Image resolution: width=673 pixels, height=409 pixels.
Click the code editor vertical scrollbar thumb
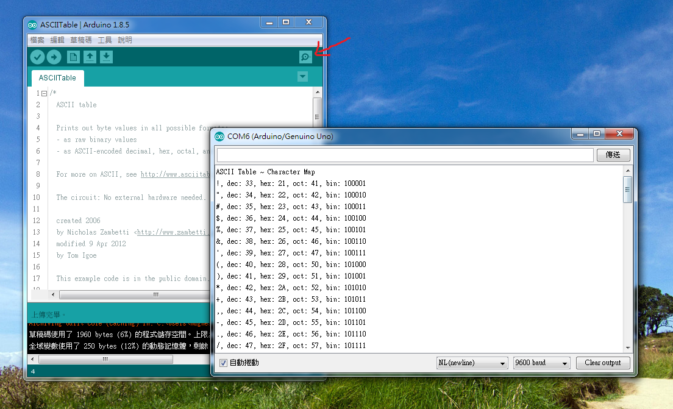pyautogui.click(x=317, y=113)
